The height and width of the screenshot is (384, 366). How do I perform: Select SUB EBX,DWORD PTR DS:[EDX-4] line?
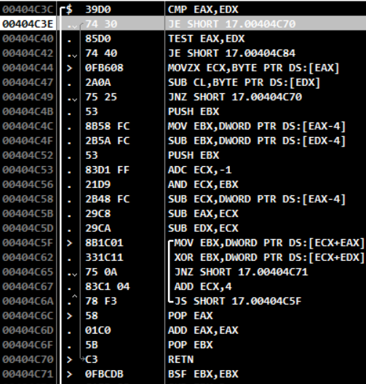[257, 141]
